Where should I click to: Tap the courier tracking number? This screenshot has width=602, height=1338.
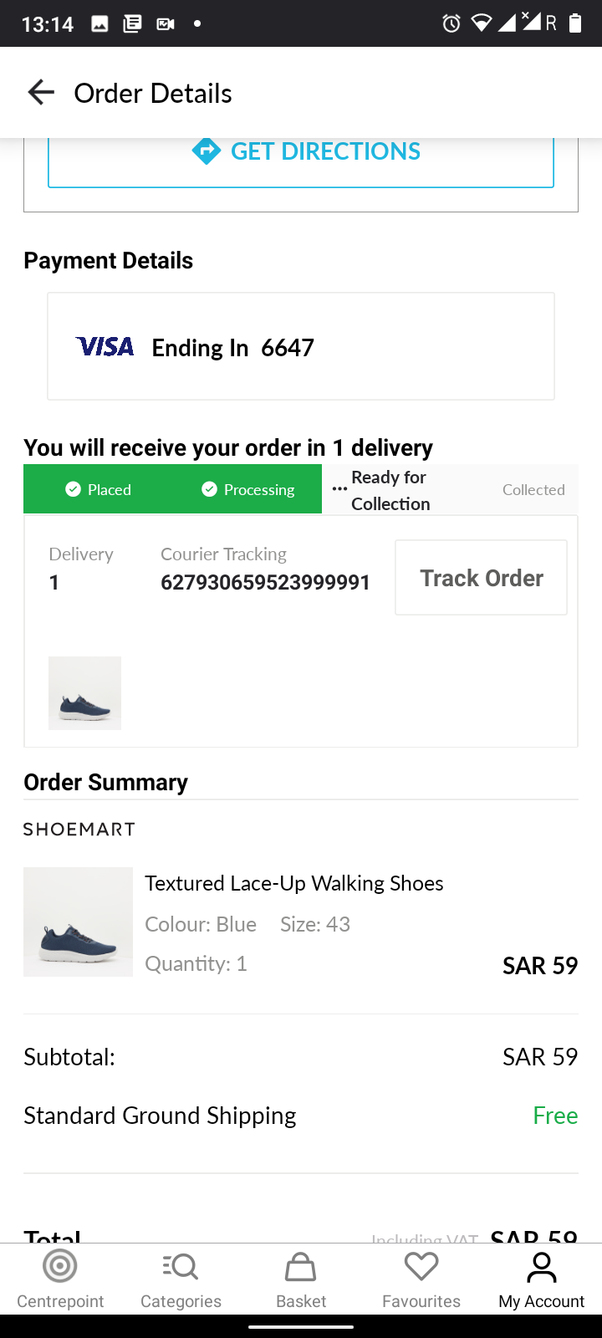coord(265,582)
